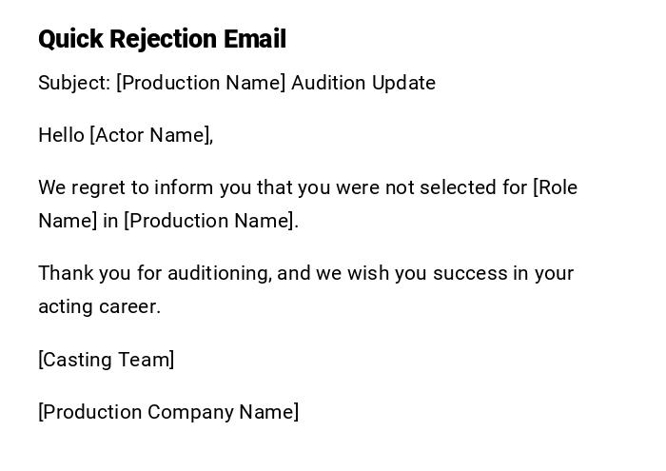Click the word "auditioning"
The height and width of the screenshot is (471, 666).
pyautogui.click(x=220, y=273)
